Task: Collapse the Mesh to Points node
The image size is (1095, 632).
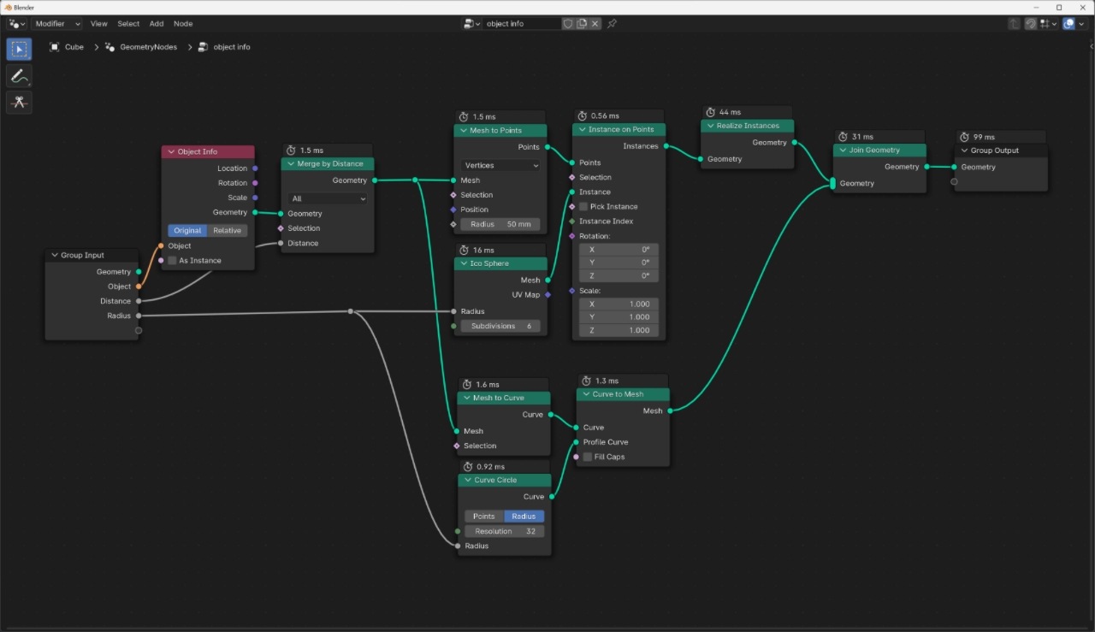Action: pyautogui.click(x=463, y=131)
